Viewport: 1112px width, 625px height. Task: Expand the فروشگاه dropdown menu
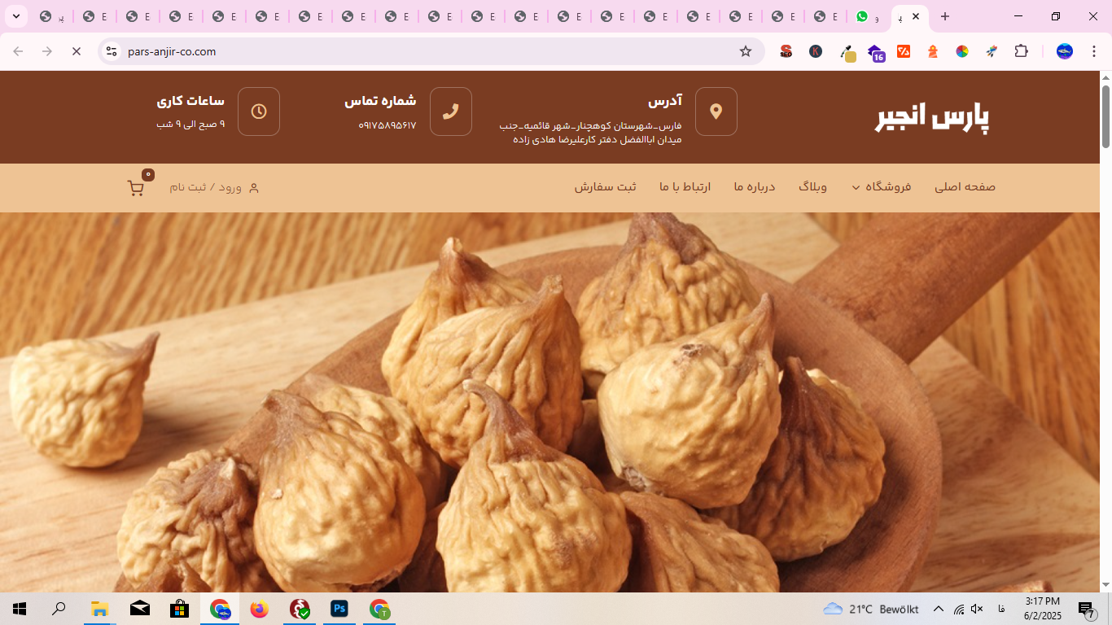coord(882,187)
